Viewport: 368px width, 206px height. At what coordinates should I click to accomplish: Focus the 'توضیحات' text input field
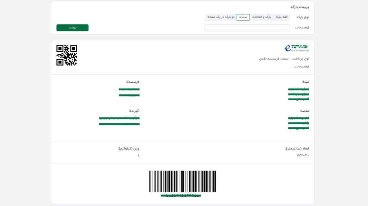point(247,28)
